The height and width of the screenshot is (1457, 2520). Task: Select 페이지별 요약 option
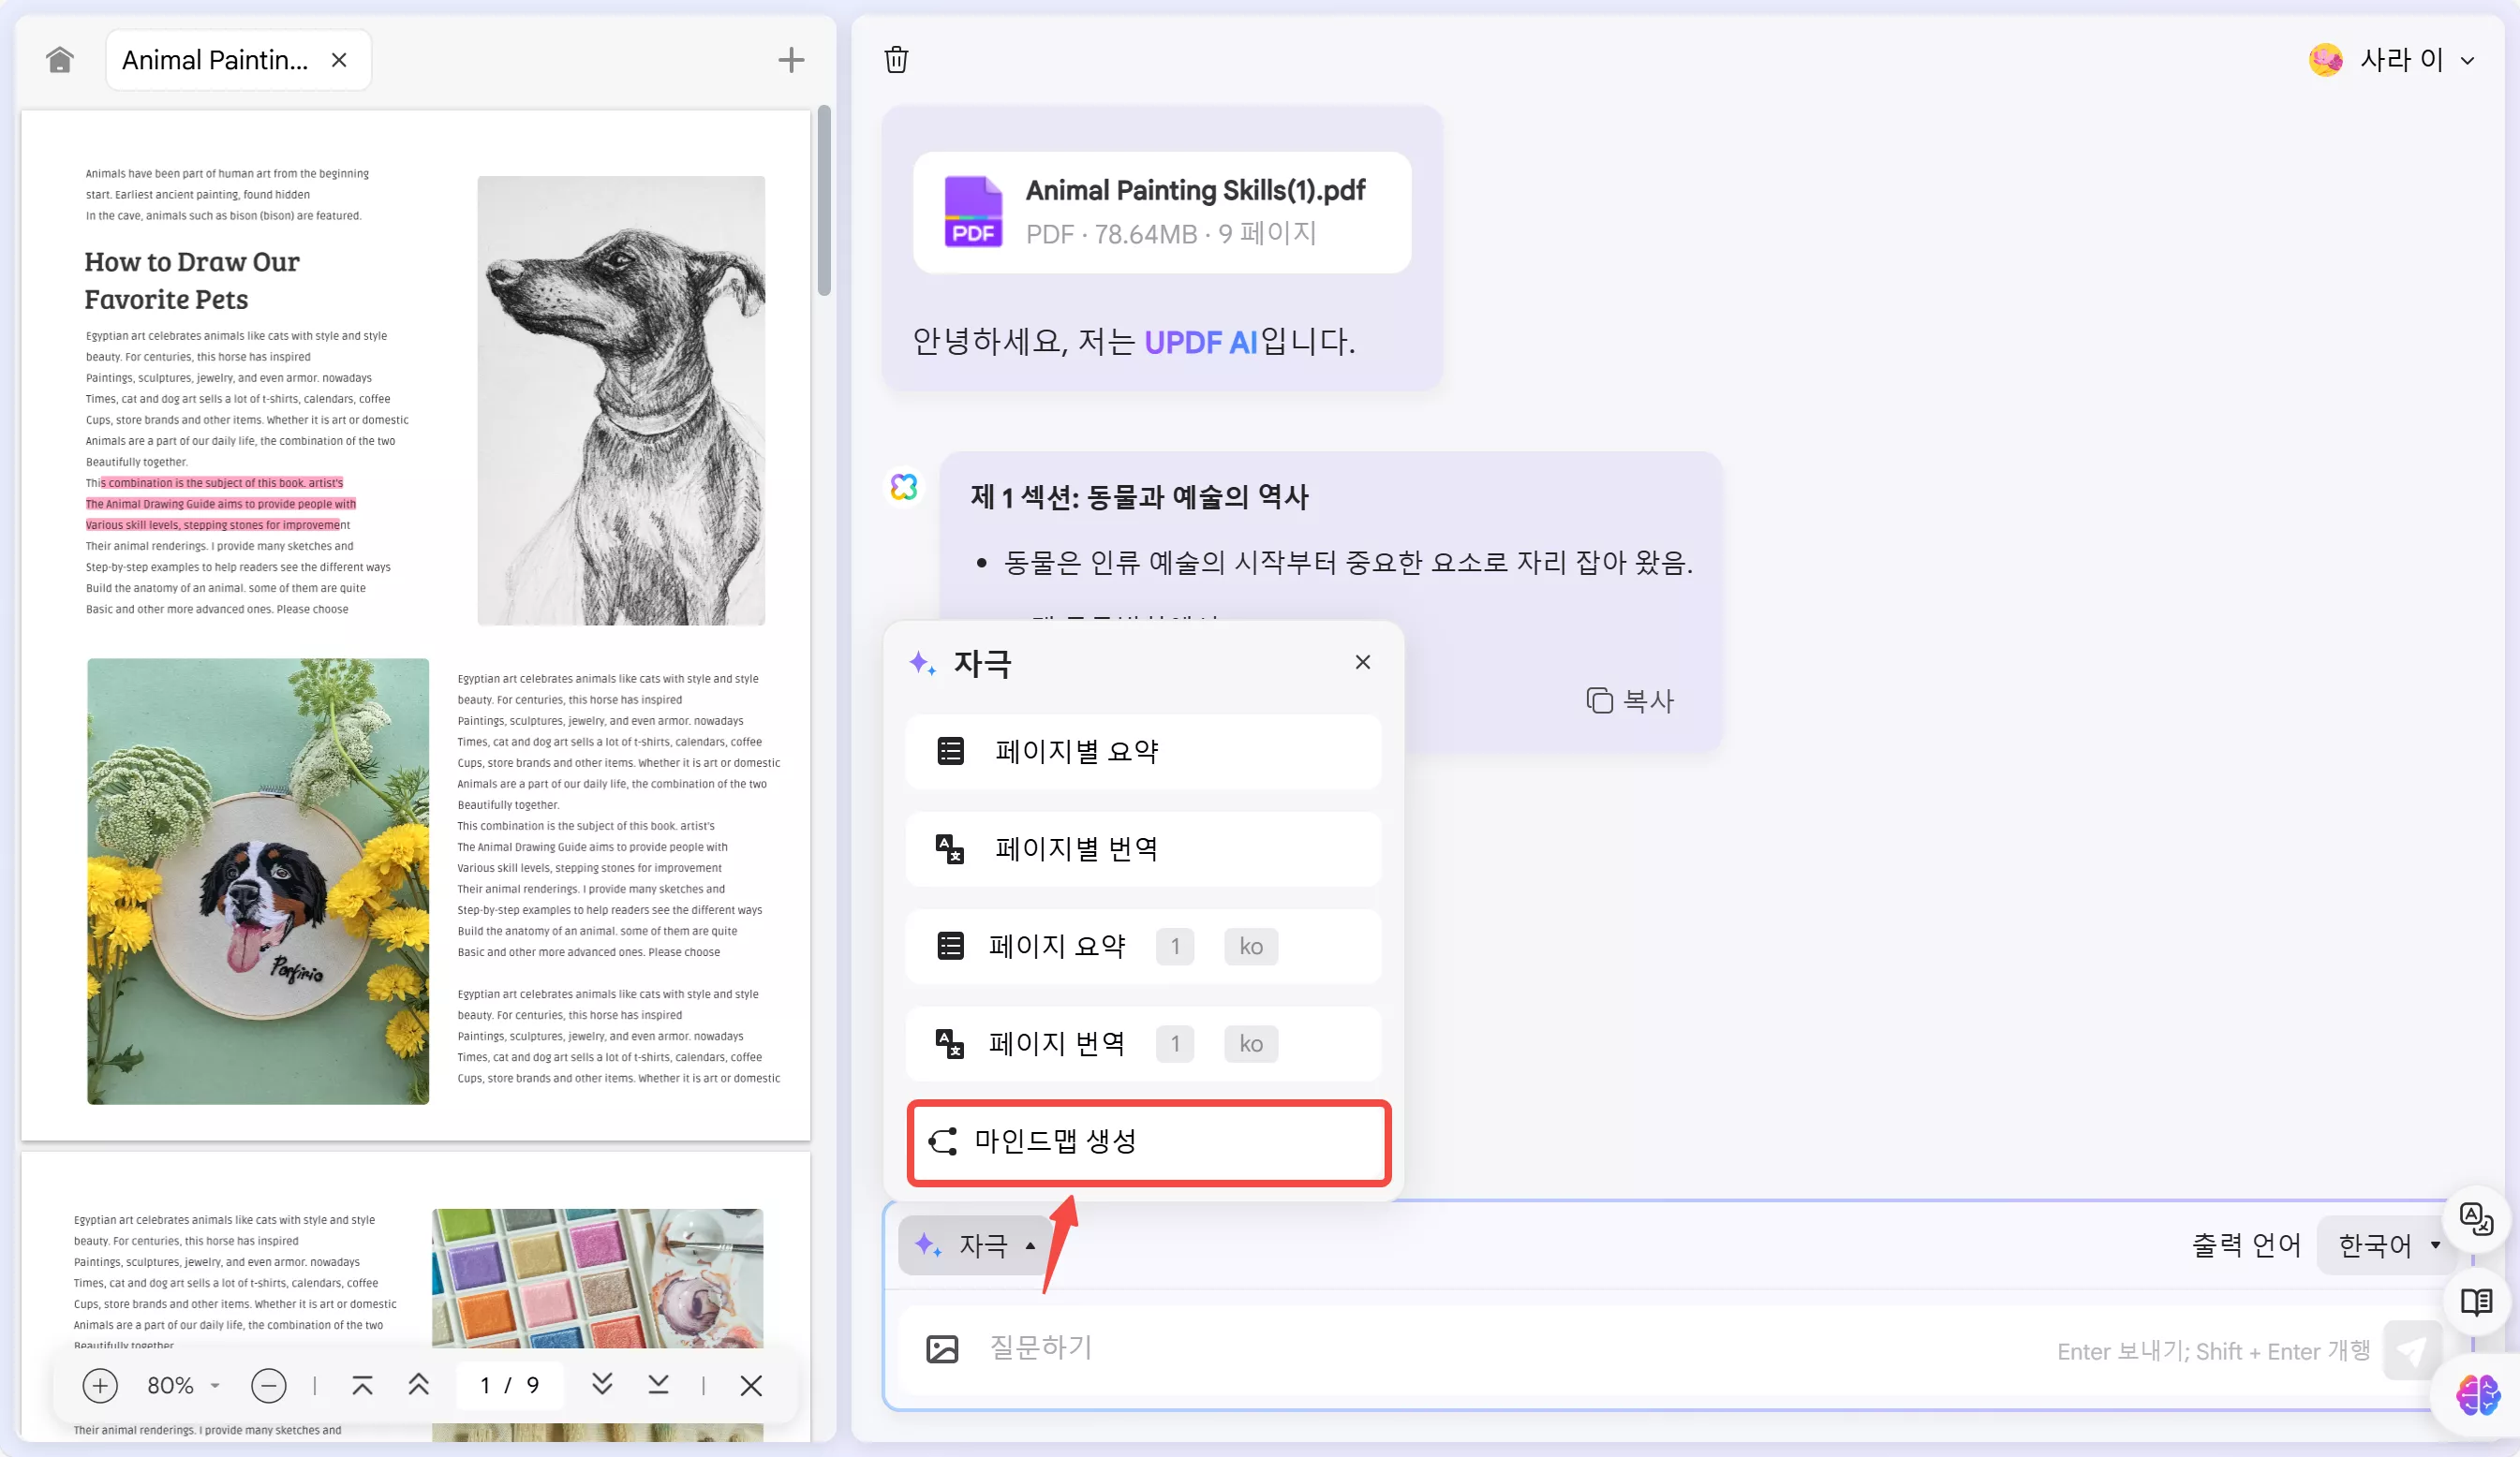pos(1143,752)
